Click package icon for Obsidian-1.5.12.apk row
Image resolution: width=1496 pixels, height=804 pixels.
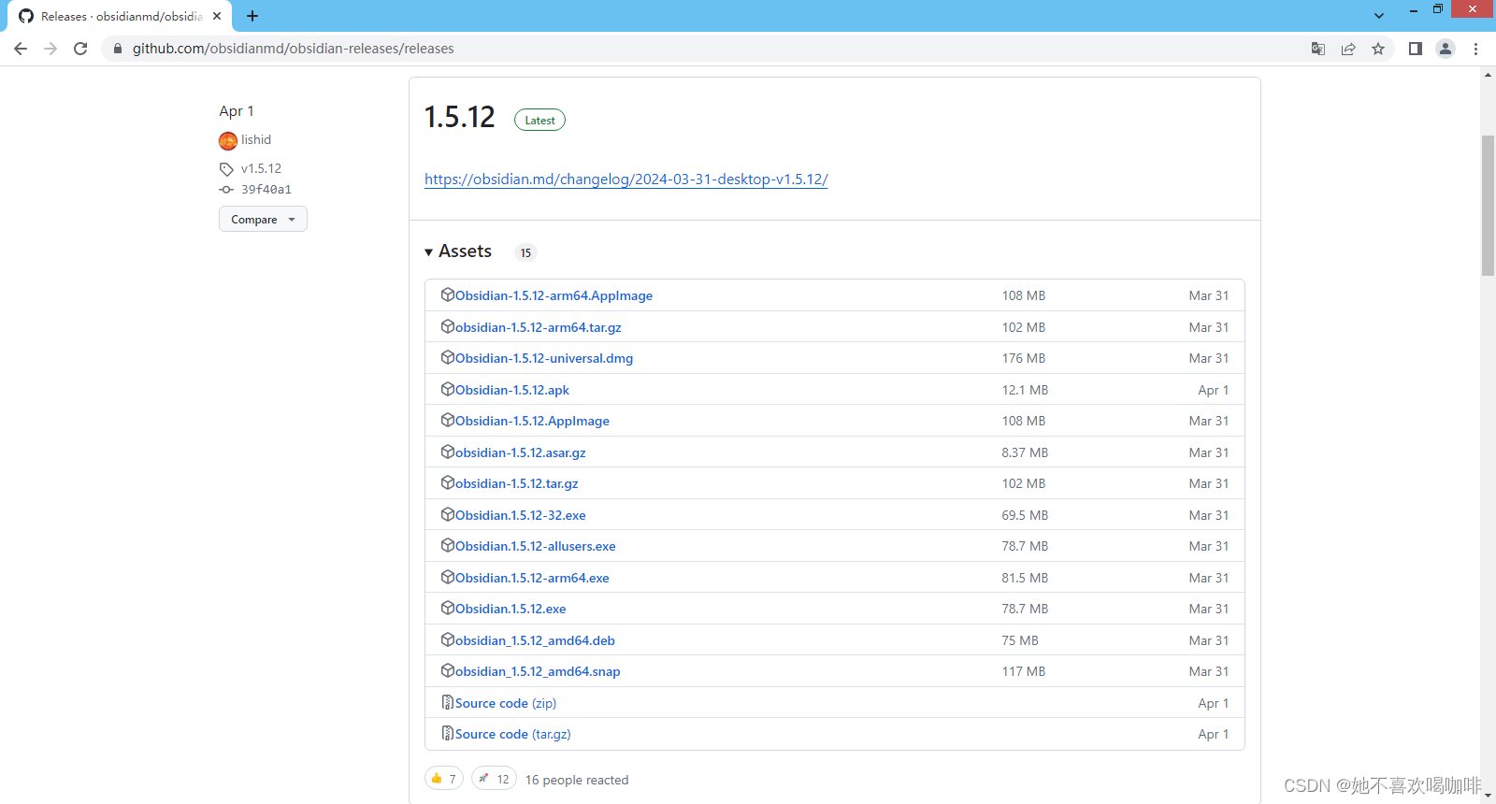pyautogui.click(x=448, y=389)
